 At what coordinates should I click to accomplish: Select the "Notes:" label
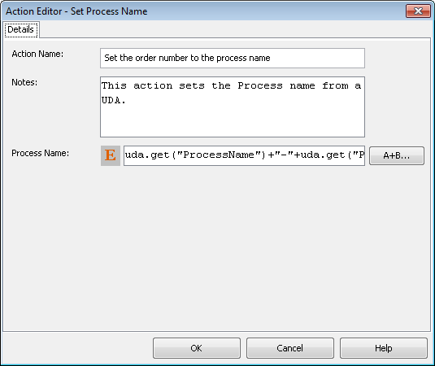[x=24, y=82]
